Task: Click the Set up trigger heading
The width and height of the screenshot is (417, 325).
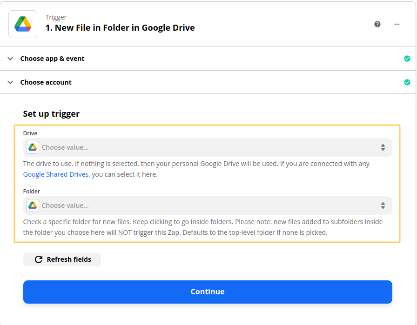Action: [x=51, y=113]
